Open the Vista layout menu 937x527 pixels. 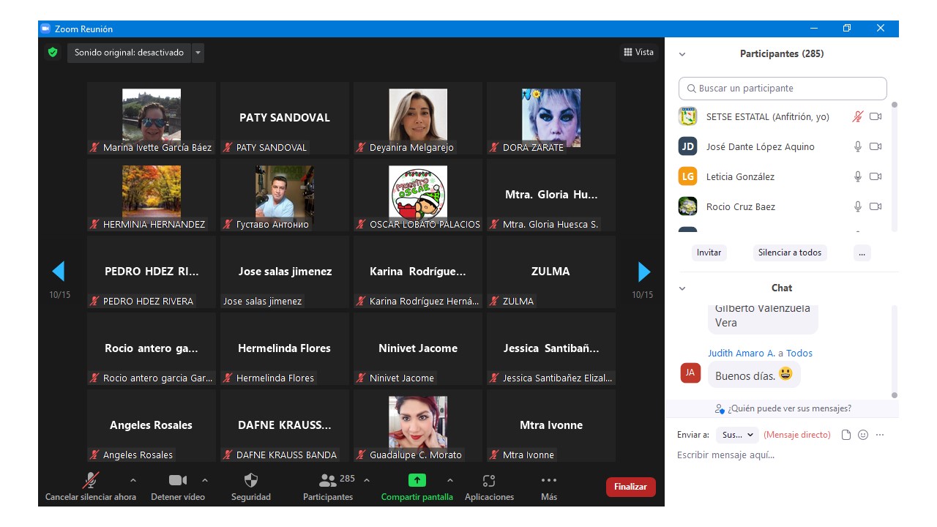pos(638,52)
